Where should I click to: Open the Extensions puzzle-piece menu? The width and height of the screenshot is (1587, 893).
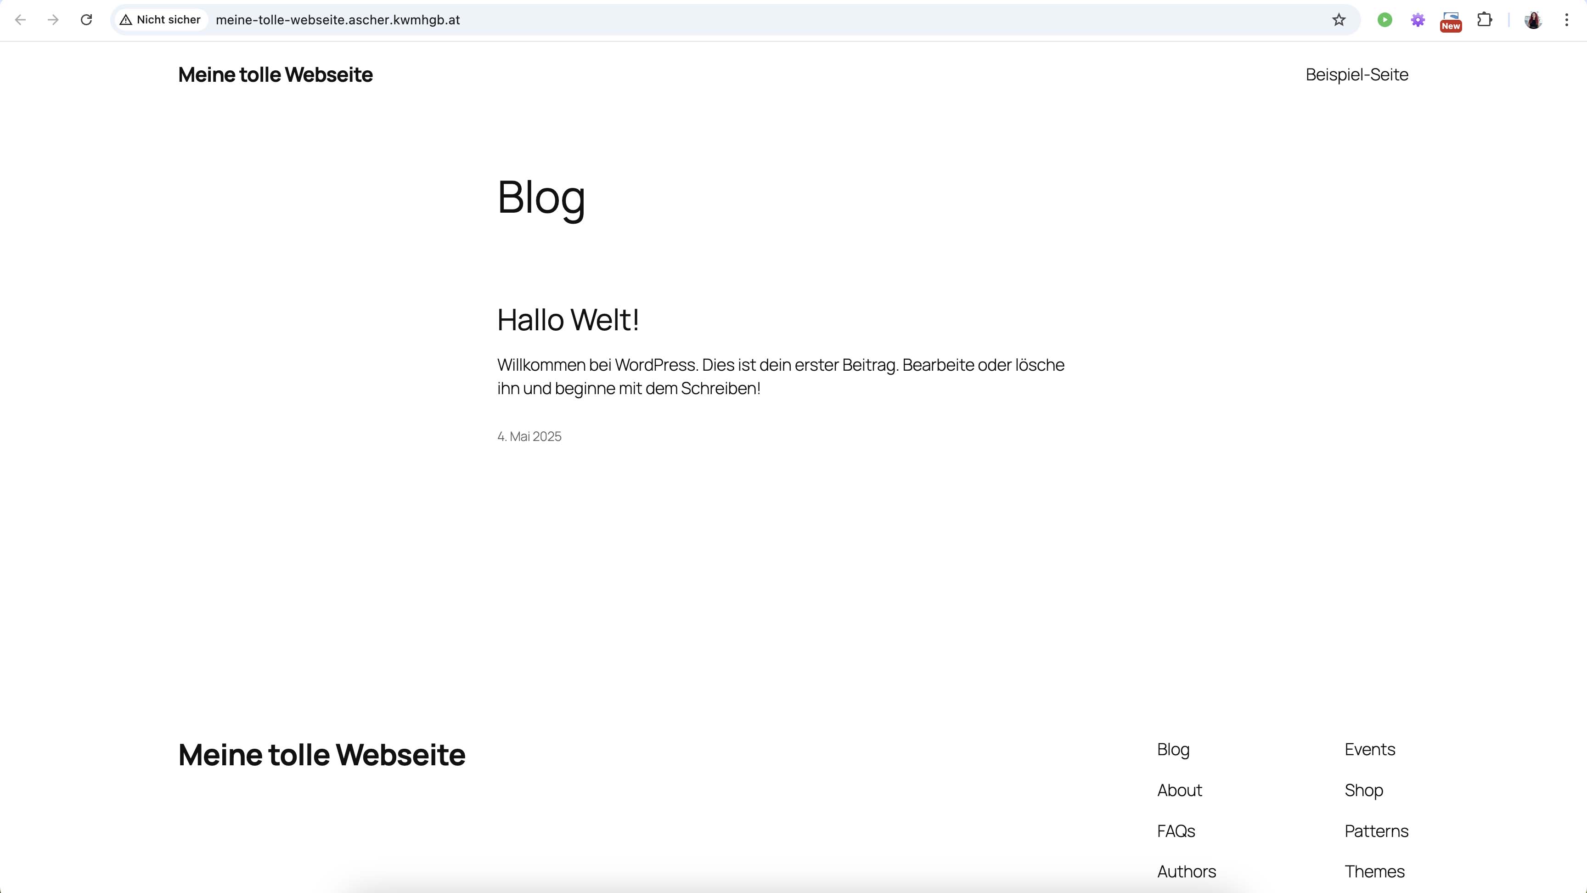[x=1485, y=20]
